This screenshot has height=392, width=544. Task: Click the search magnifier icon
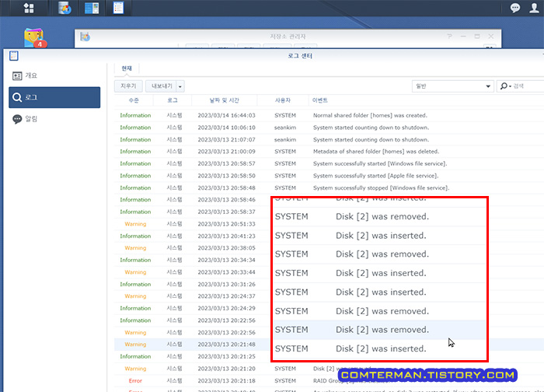point(505,86)
